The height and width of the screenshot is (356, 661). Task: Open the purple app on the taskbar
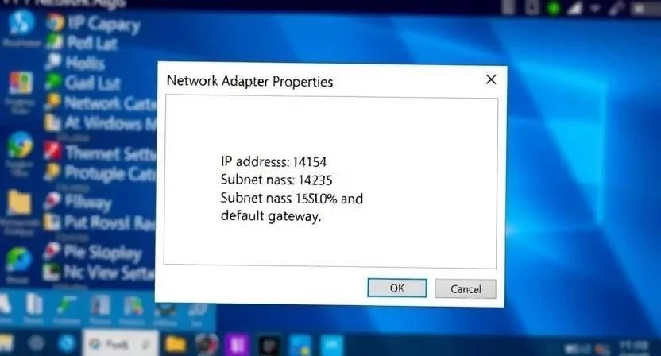(x=237, y=345)
